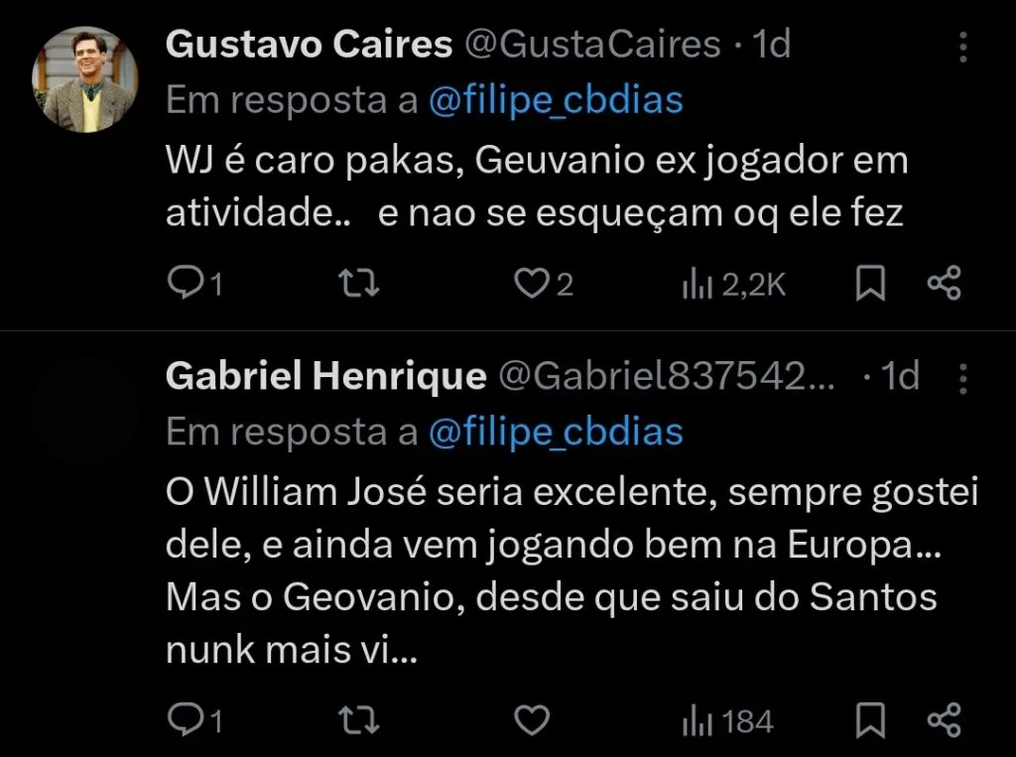Like Gustavo Caires's tweet

[531, 284]
